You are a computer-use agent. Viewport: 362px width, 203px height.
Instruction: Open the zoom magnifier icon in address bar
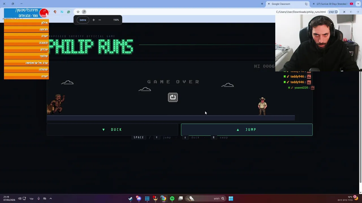pyautogui.click(x=84, y=12)
